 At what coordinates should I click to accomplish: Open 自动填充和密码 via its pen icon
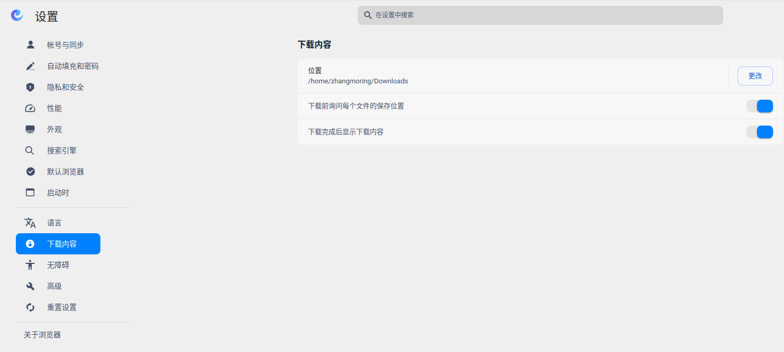30,66
